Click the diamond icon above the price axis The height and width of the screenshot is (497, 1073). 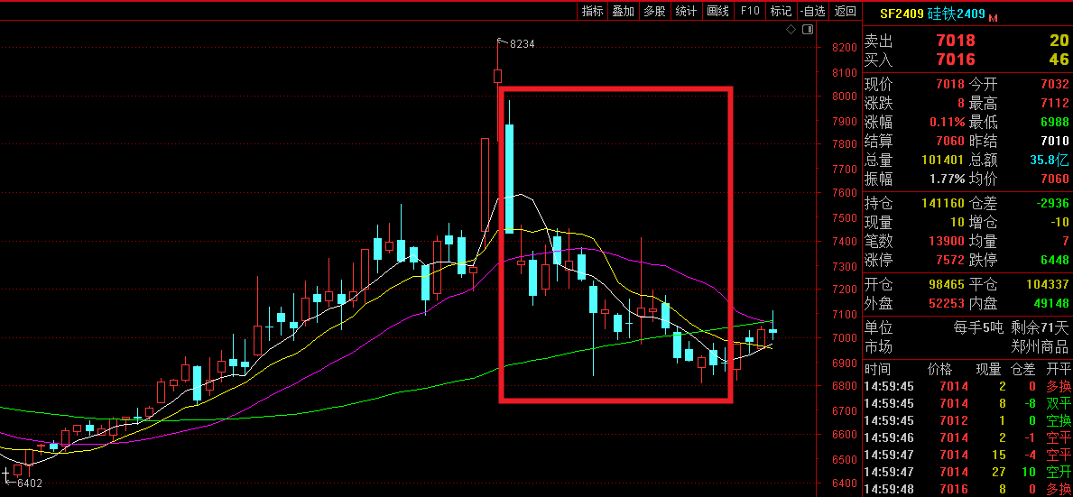791,30
